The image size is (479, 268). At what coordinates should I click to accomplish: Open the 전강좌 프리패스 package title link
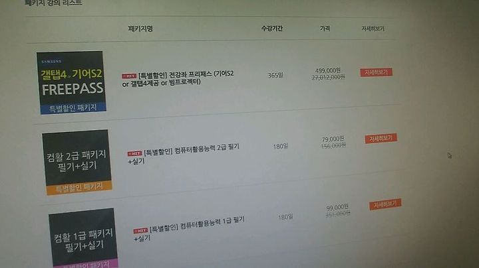tap(178, 78)
